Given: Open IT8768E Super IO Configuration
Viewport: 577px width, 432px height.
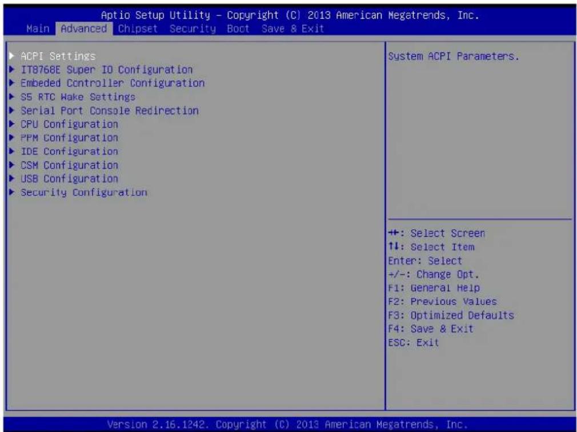Looking at the screenshot, I should point(107,70).
